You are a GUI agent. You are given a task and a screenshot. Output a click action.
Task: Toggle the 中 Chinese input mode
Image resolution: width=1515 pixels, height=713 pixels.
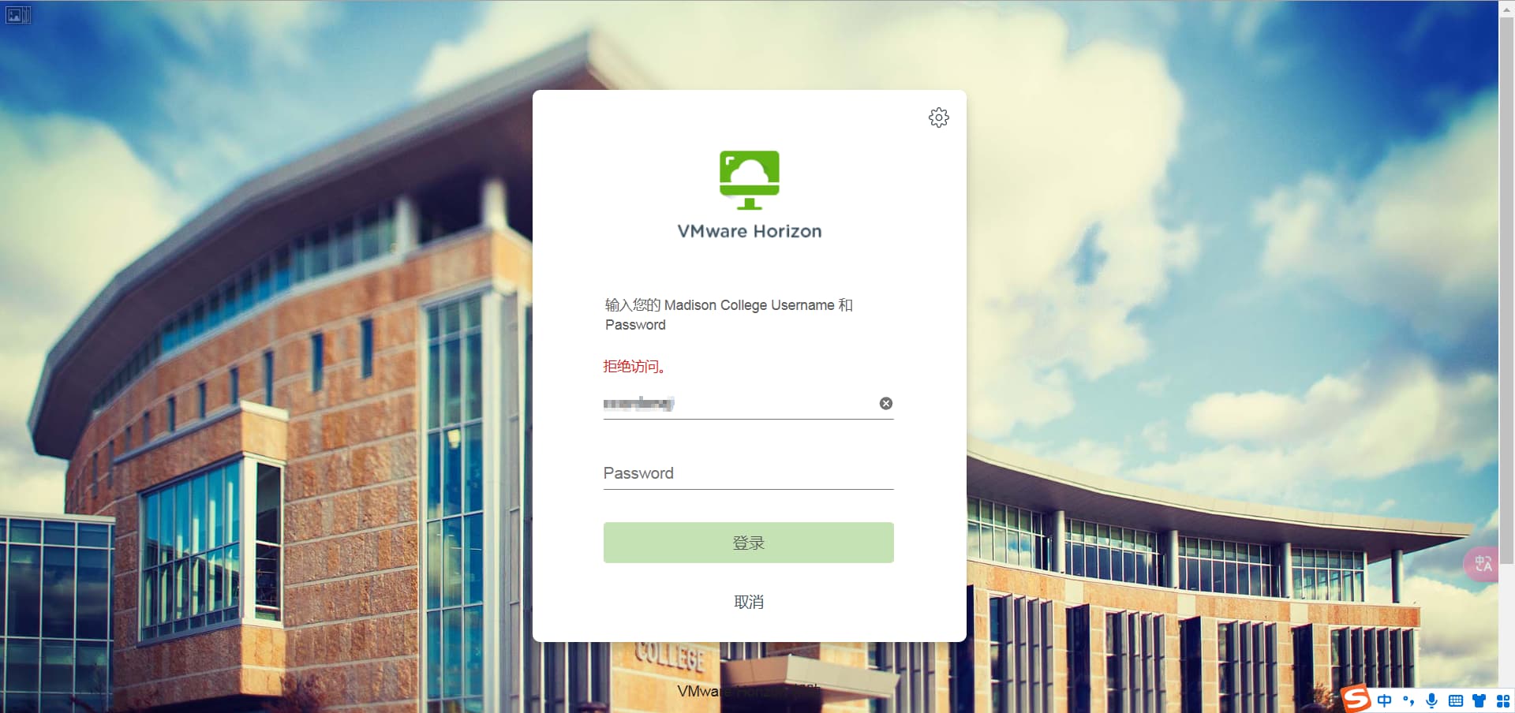pyautogui.click(x=1385, y=700)
